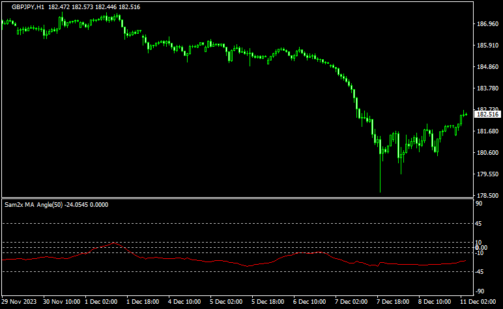The height and width of the screenshot is (309, 503).
Task: Select the current price label 182.516
Action: coord(487,114)
